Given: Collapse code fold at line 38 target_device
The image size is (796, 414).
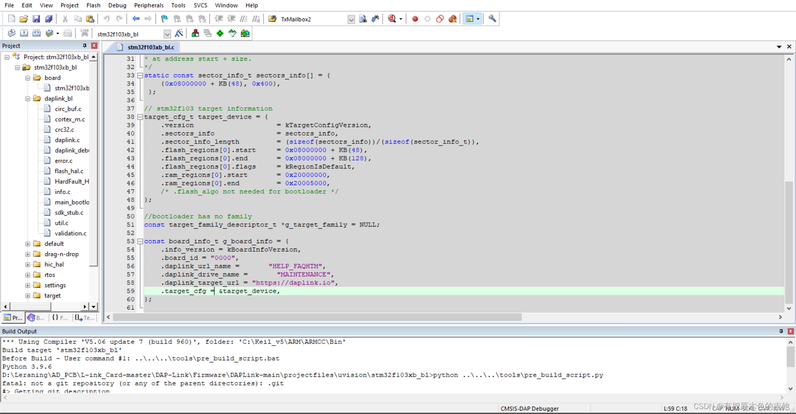Looking at the screenshot, I should click(x=140, y=117).
